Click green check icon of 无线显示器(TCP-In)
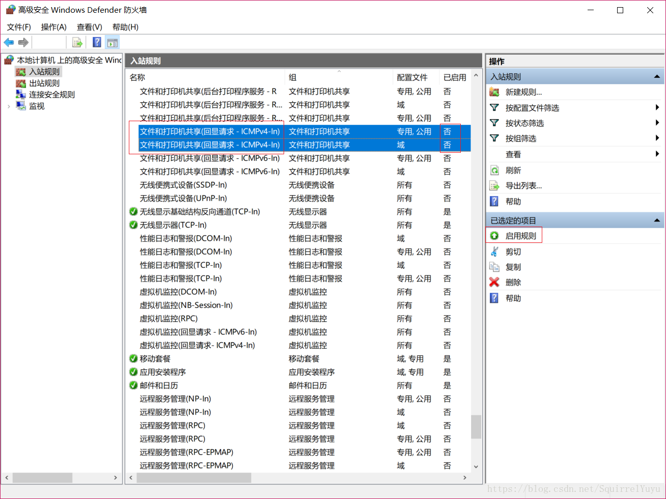 (x=133, y=225)
